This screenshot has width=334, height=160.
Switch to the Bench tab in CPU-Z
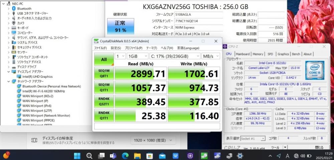pos(296,54)
